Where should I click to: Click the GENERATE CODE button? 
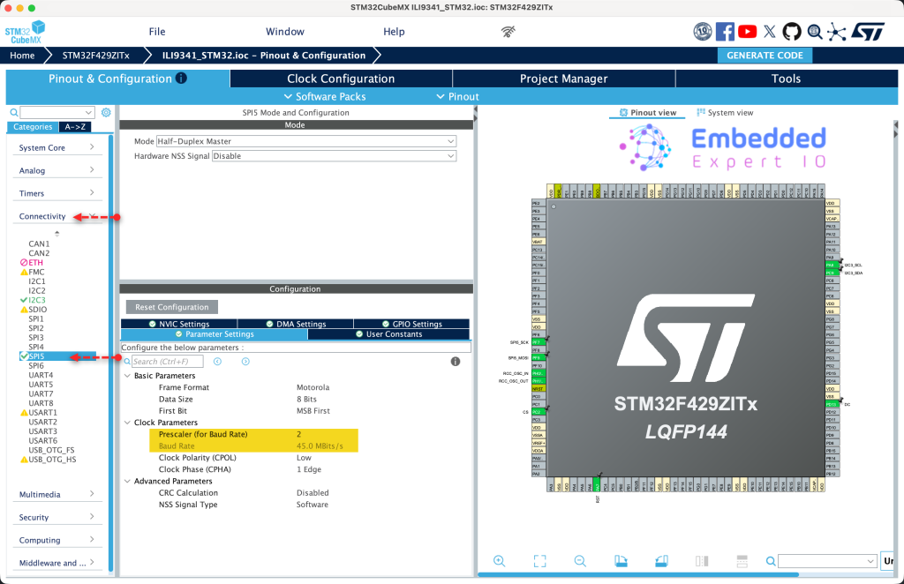765,55
